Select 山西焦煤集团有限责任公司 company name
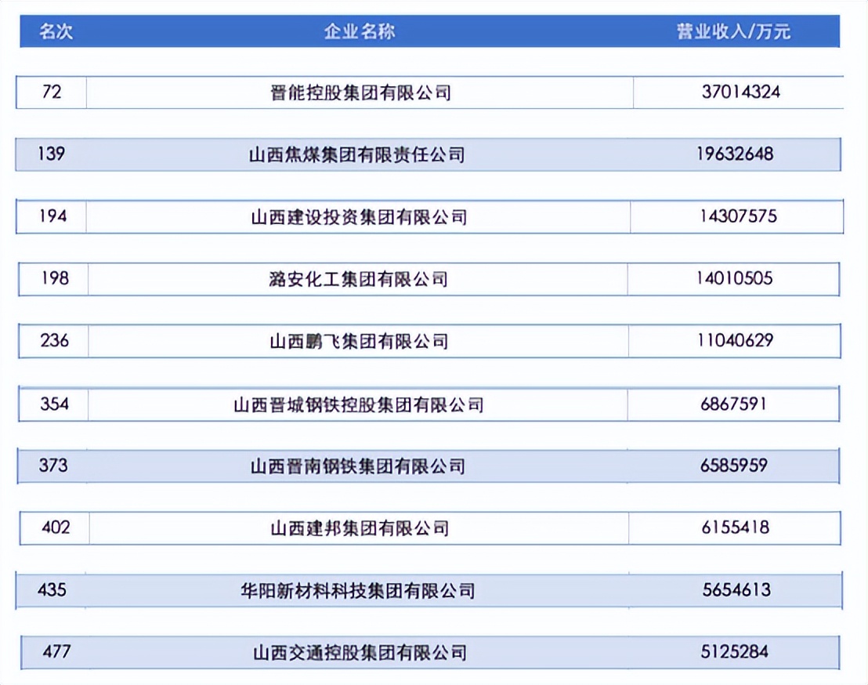 pos(357,154)
